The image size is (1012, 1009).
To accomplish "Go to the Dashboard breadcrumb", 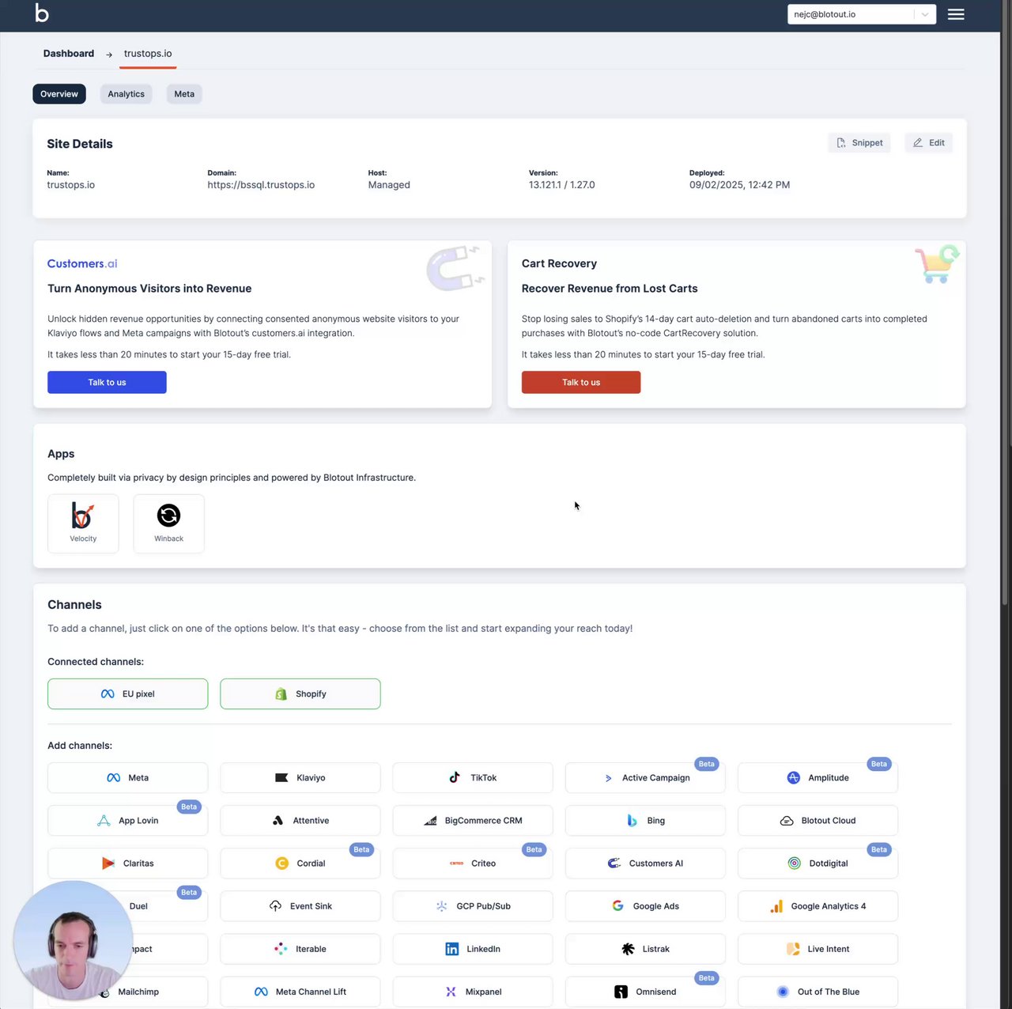I will click(69, 54).
